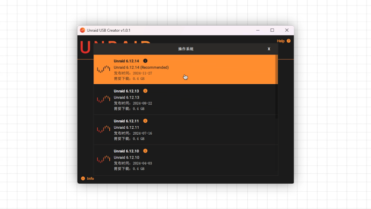The width and height of the screenshot is (371, 209).
Task: Click release date 2024-04-03
Action: pyautogui.click(x=142, y=163)
